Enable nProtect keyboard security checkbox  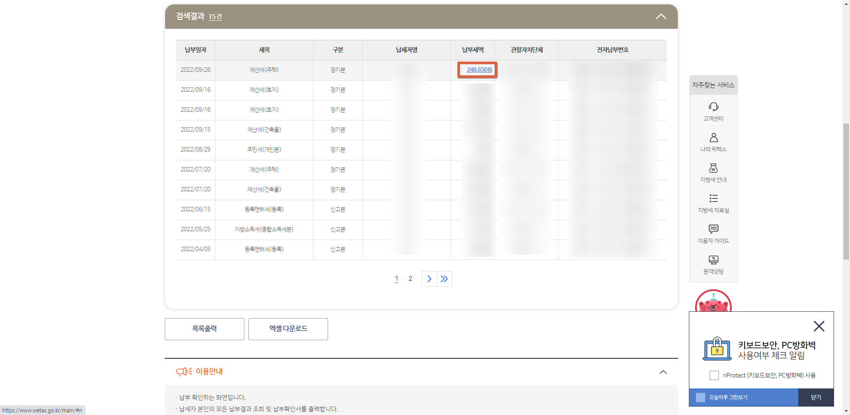coord(714,375)
